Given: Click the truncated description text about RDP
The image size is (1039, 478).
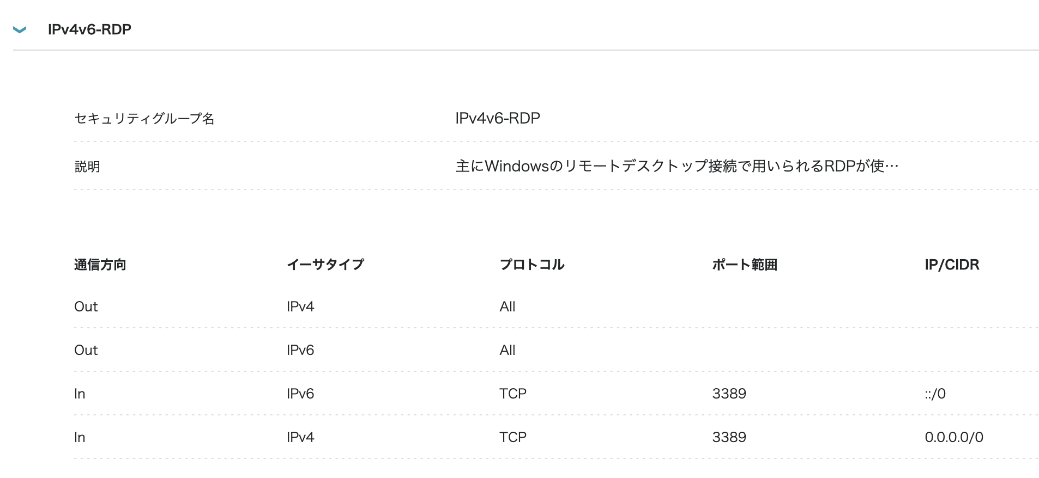Looking at the screenshot, I should (676, 166).
